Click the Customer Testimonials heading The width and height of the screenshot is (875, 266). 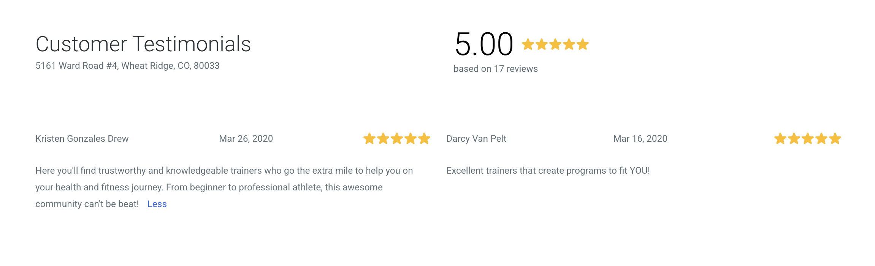(144, 44)
